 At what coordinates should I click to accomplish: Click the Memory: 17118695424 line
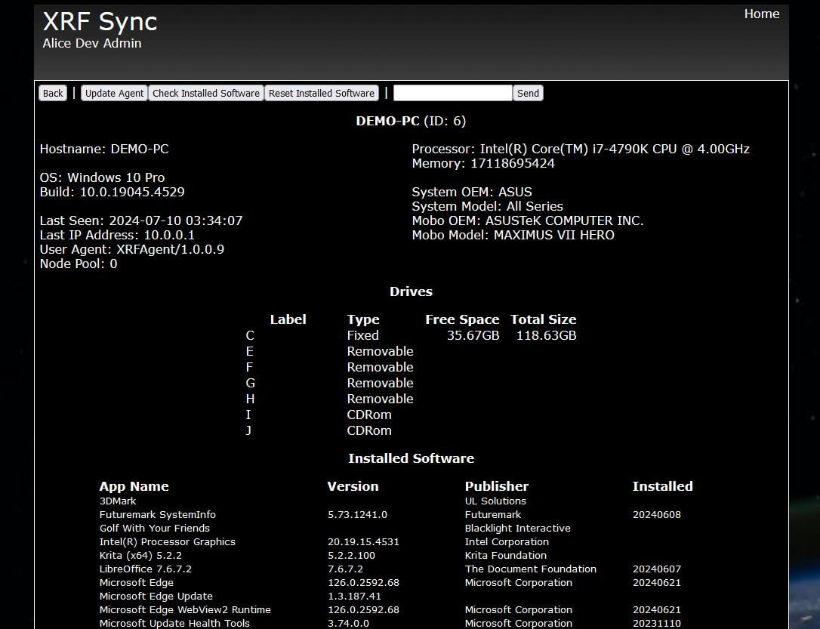pos(483,163)
